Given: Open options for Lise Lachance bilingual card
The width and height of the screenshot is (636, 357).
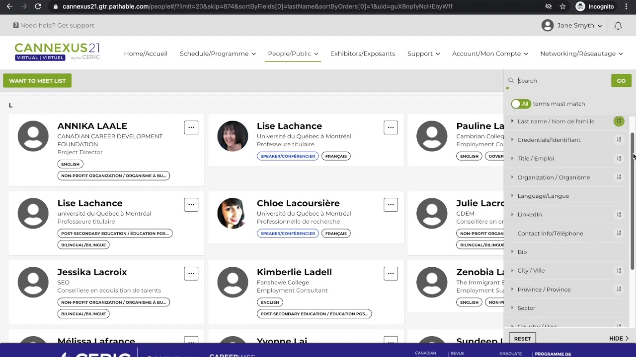Looking at the screenshot, I should pyautogui.click(x=191, y=205).
